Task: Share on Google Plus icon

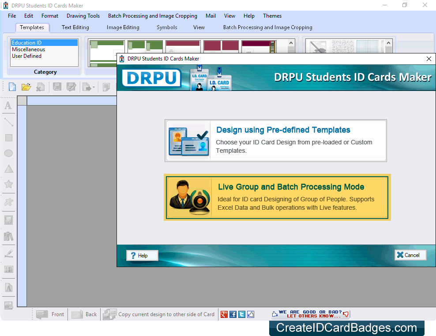Action: pos(224,314)
